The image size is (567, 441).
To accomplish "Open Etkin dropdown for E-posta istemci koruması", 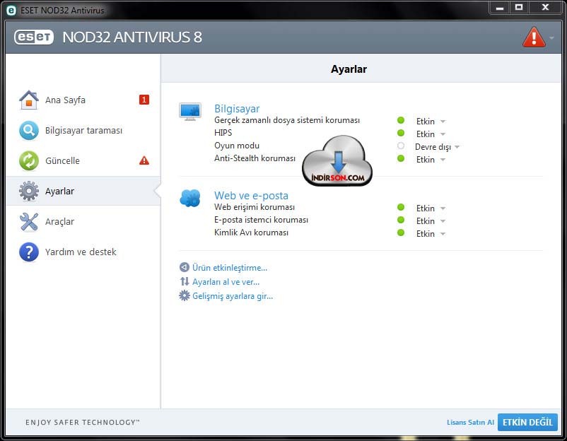I will pos(431,221).
